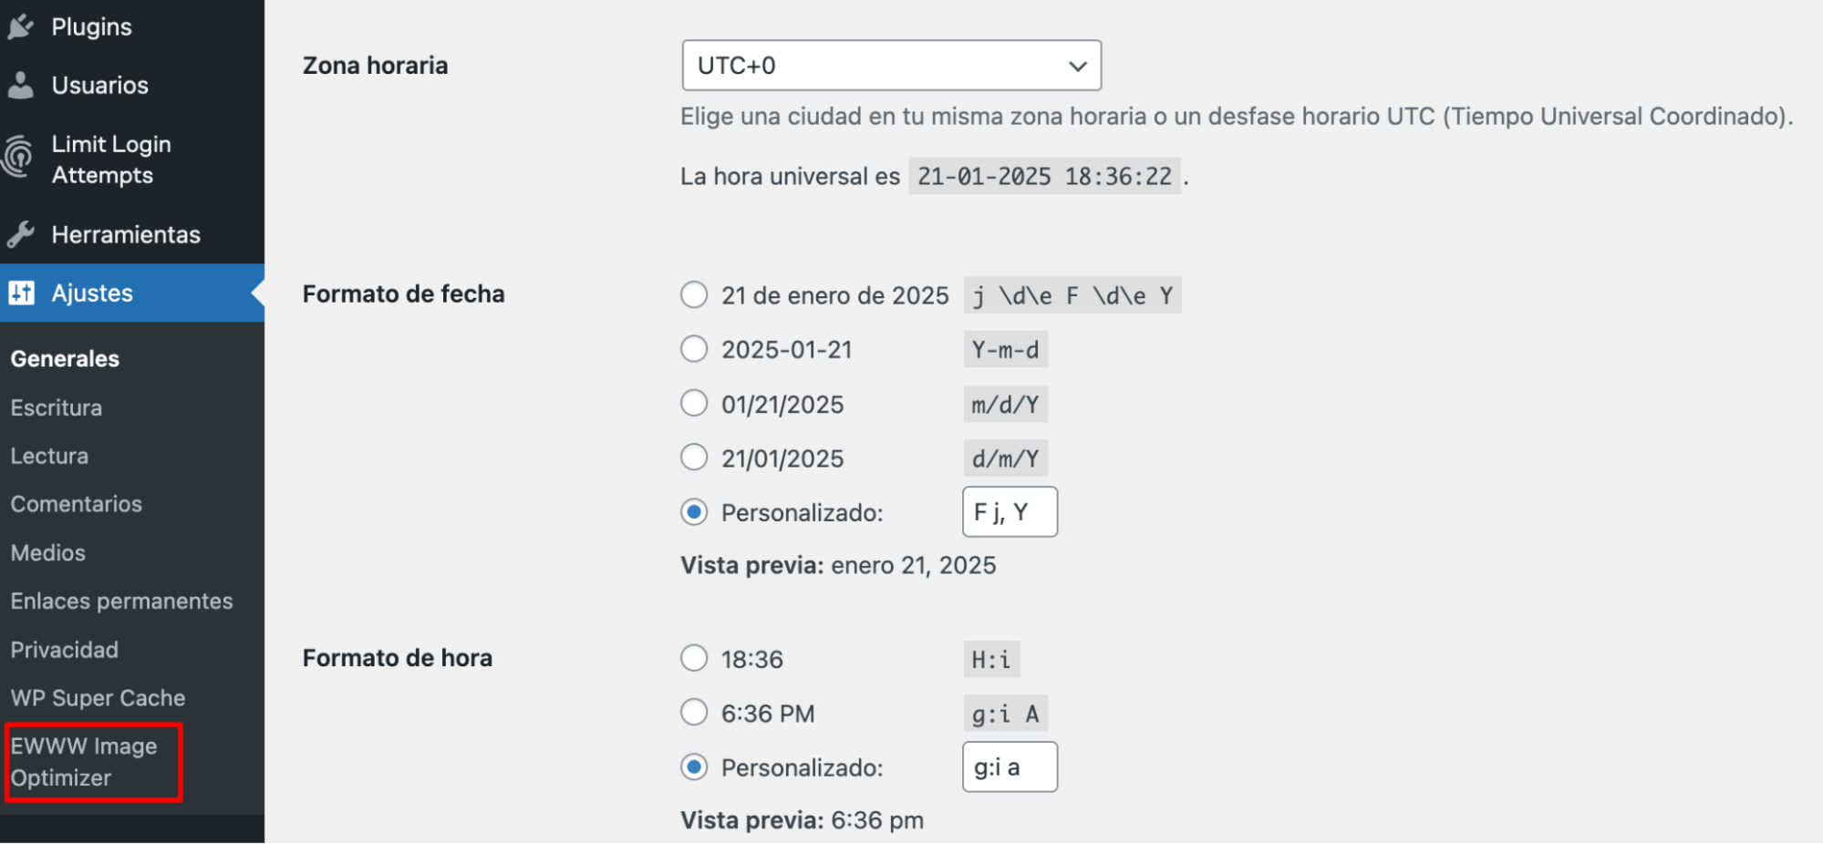Choose the 6:36 PM time format
The image size is (1823, 844).
pyautogui.click(x=694, y=712)
